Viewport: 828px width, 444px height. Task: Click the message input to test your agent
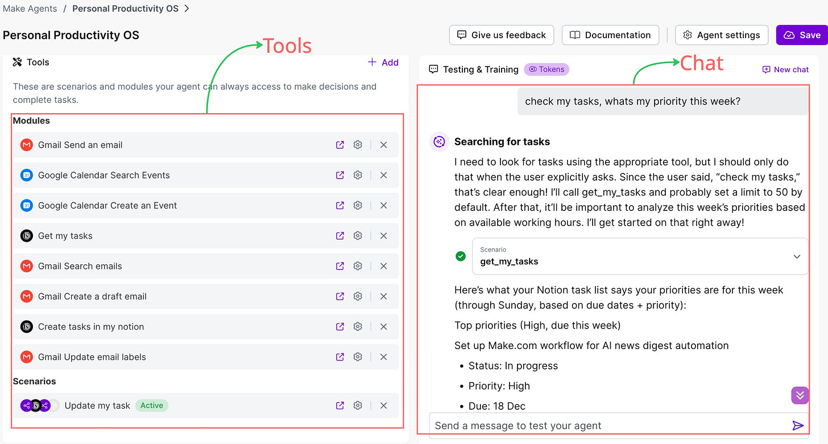(569, 425)
